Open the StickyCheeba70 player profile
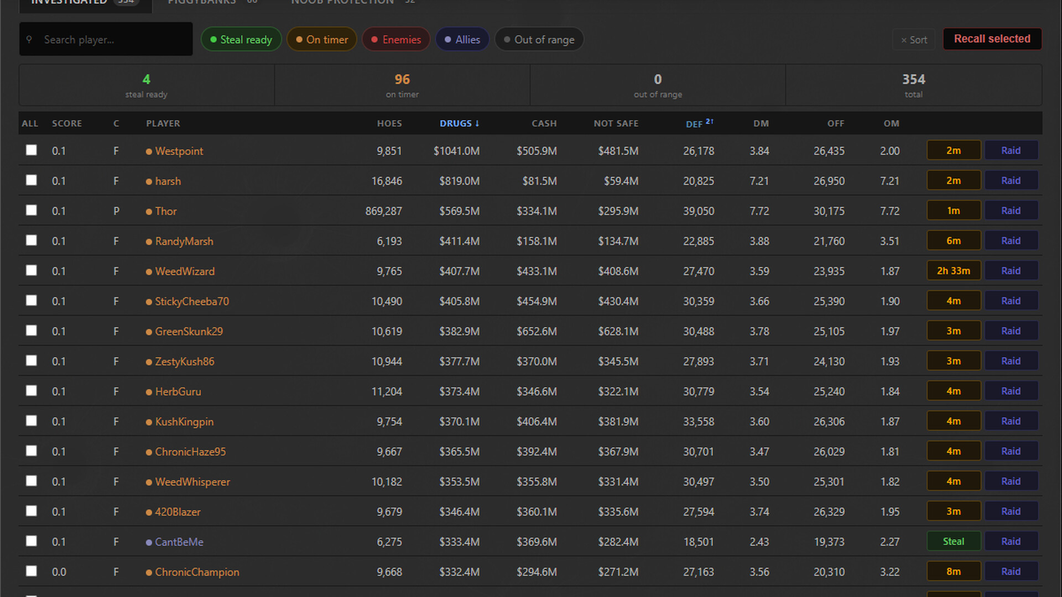1062x597 pixels. click(192, 301)
